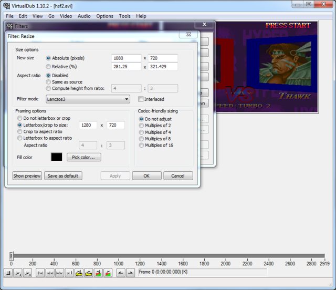Click Save as default button
This screenshot has height=290, width=336.
[x=63, y=176]
